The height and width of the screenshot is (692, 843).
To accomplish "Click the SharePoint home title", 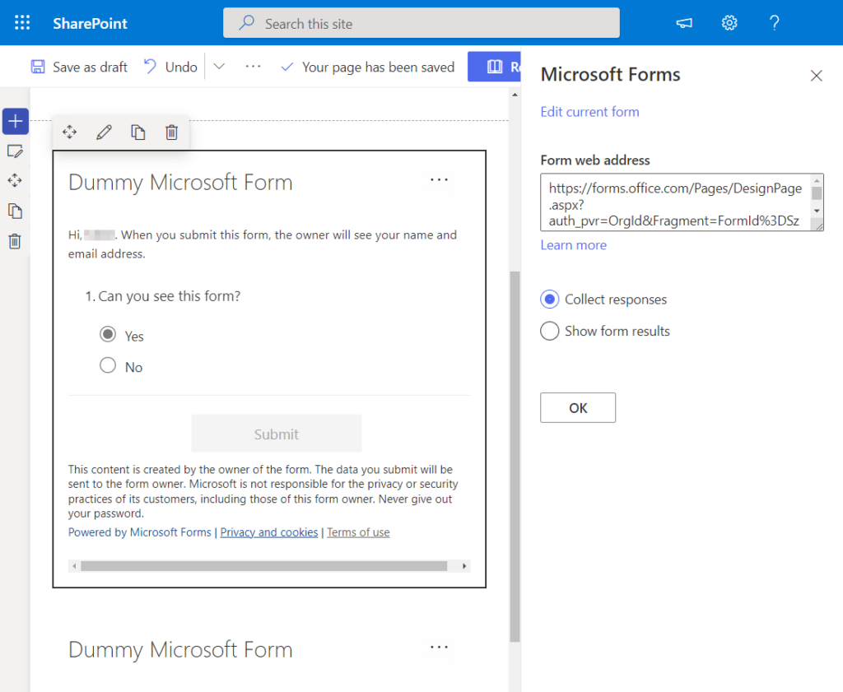I will (x=90, y=24).
